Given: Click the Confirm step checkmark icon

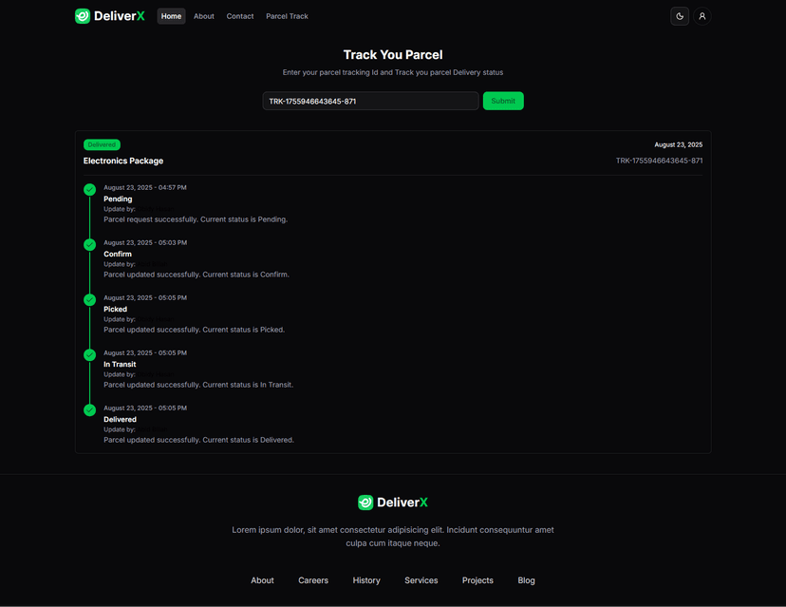Looking at the screenshot, I should [89, 245].
